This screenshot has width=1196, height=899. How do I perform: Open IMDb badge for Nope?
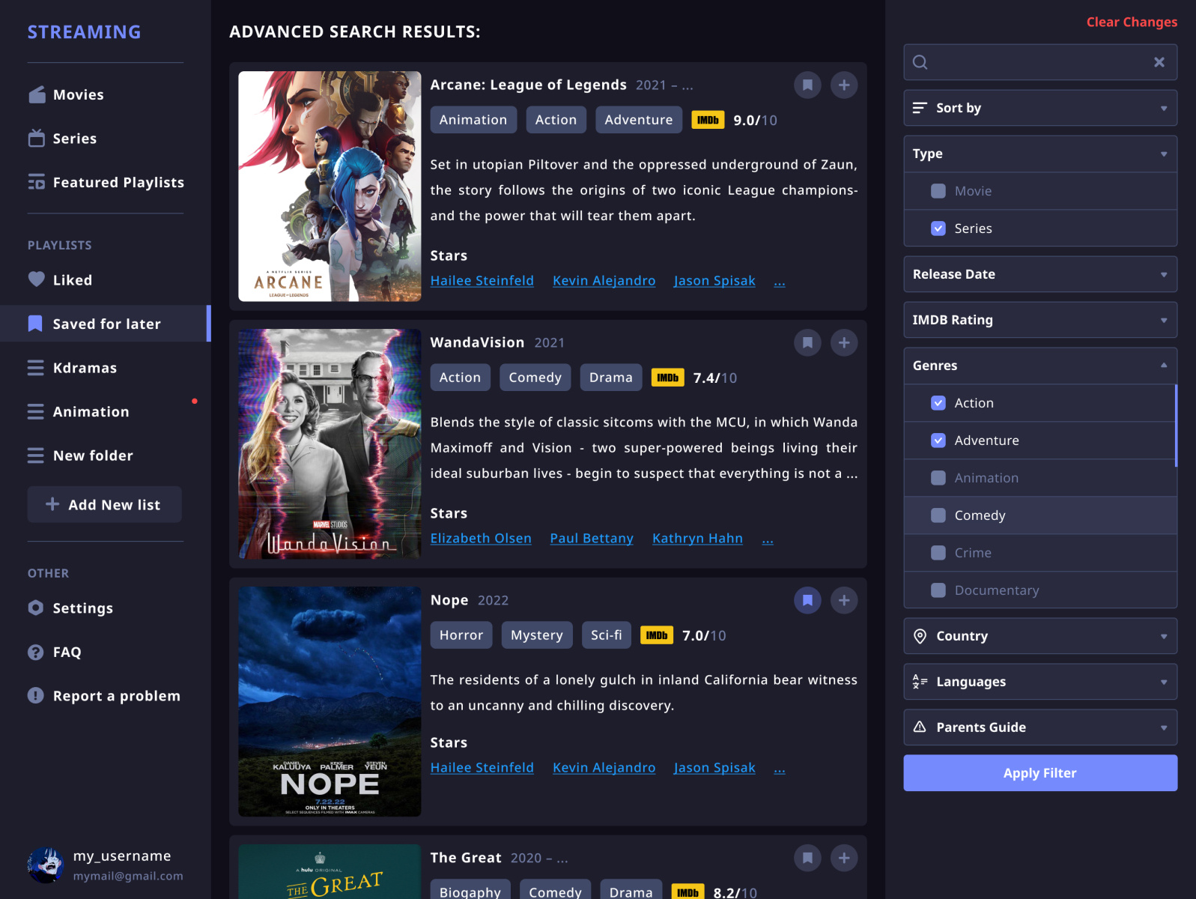[657, 635]
